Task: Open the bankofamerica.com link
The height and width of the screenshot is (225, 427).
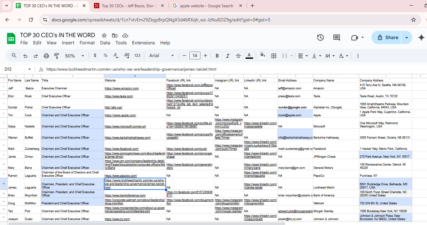Action: click(125, 195)
